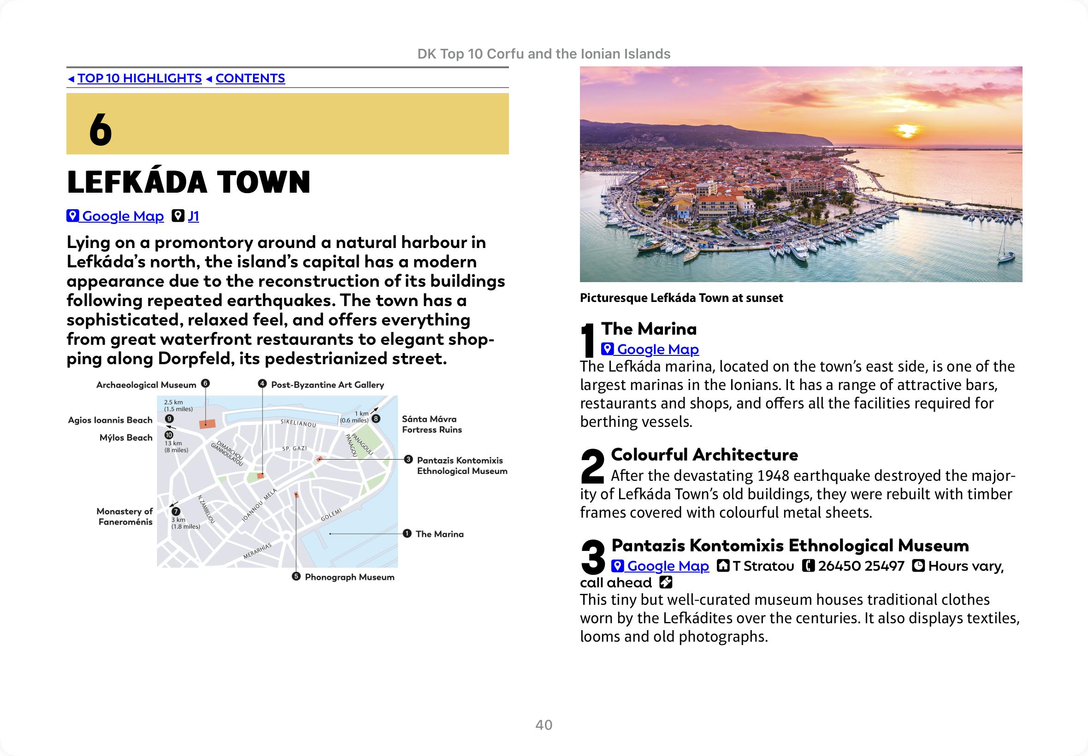The height and width of the screenshot is (756, 1088).
Task: Open the TOP 10 HIGHLIGHTS link
Action: point(139,78)
